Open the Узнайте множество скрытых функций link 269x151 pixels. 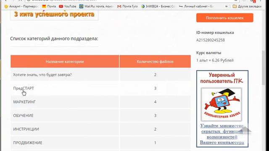pos(222,134)
